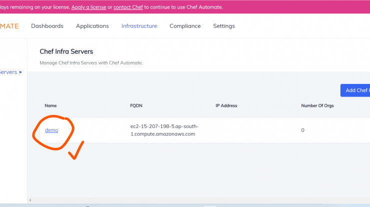The height and width of the screenshot is (207, 370).
Task: Click the horizontal scrollbar left arrow
Action: (30, 200)
